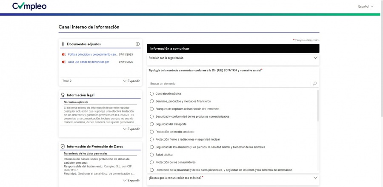
Task: Open Guía uso canal de denuncias.pdf link
Action: tap(89, 62)
